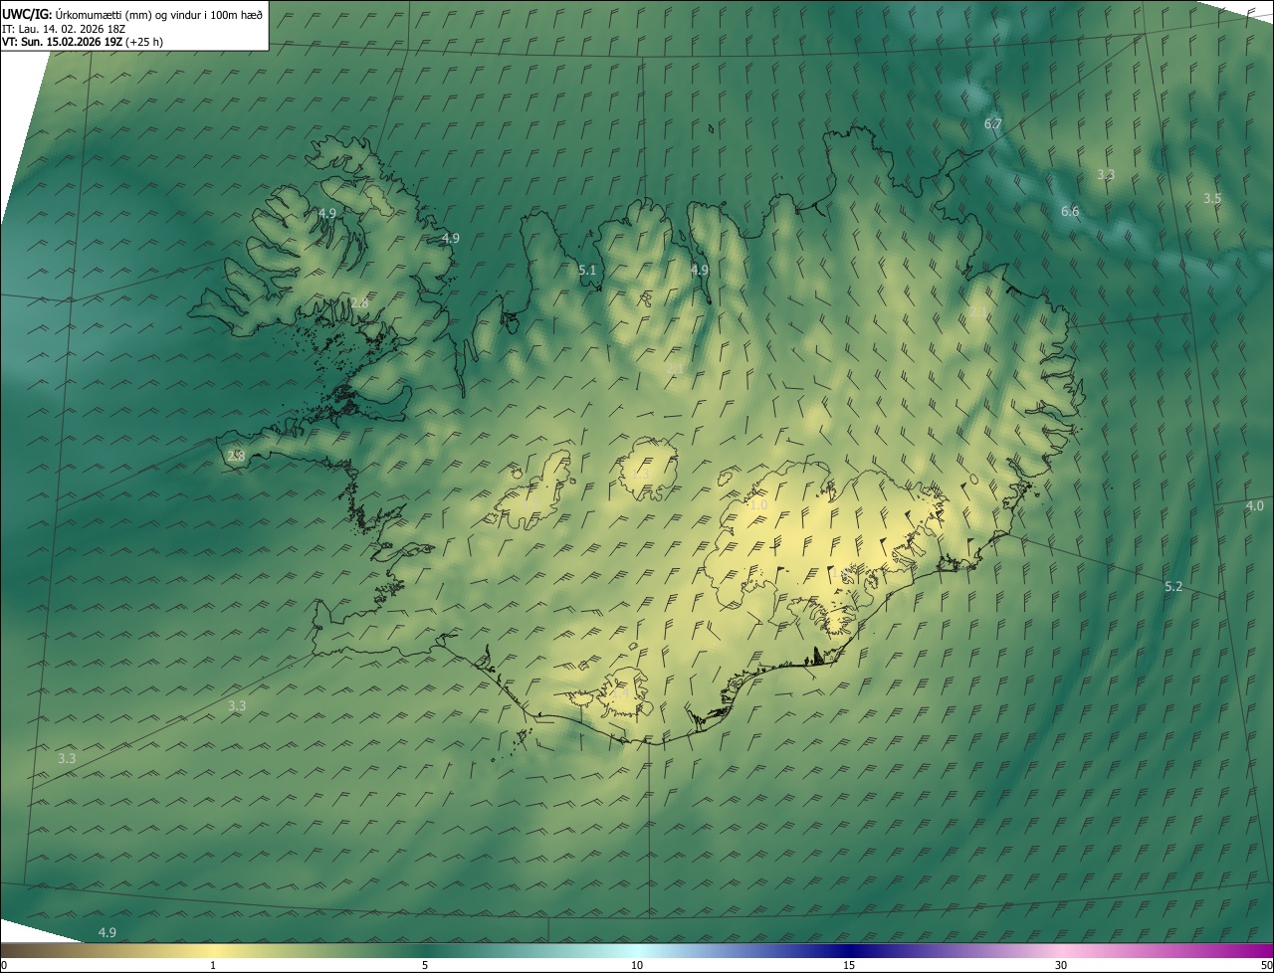Screen dimensions: 1274x973
Task: Click the 6.6 value on the map
Action: tap(1070, 211)
